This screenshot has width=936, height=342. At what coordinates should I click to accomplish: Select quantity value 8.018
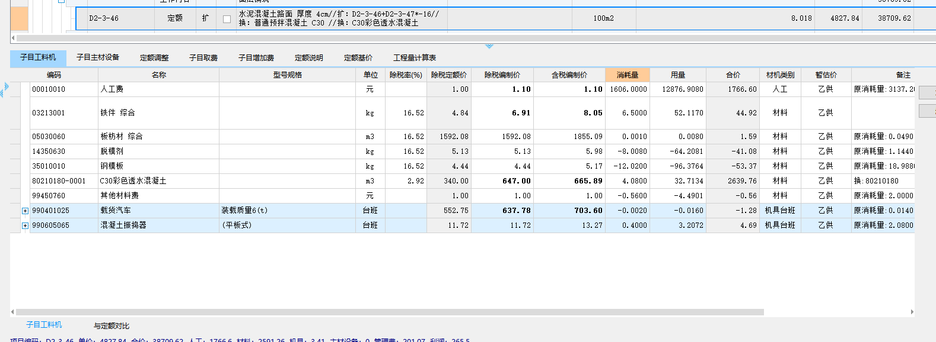click(x=725, y=18)
